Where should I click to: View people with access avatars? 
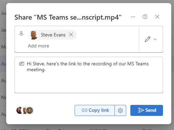pos(25,110)
